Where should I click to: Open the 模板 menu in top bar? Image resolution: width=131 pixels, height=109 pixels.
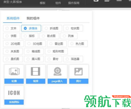(43, 3)
